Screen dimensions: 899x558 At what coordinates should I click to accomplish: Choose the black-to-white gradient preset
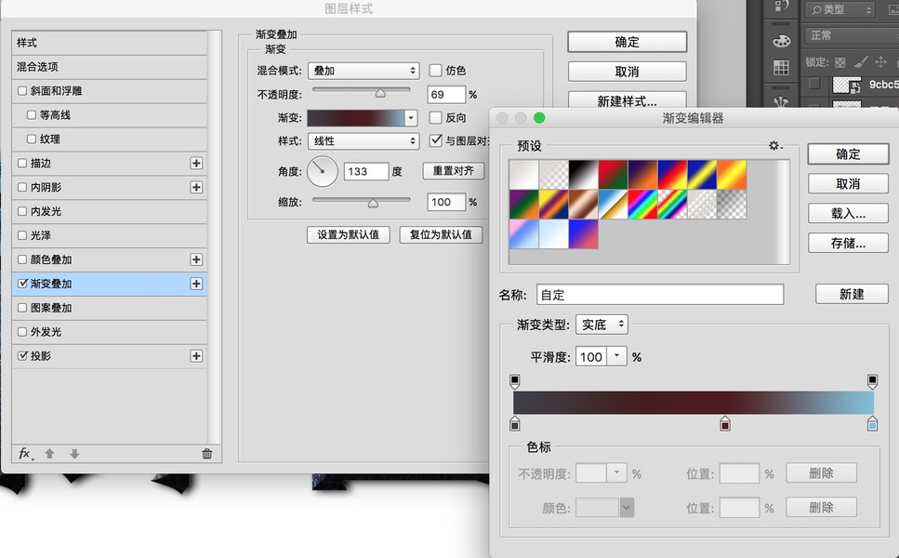coord(583,174)
